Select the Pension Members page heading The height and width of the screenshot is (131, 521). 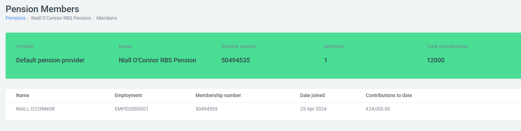pyautogui.click(x=42, y=9)
